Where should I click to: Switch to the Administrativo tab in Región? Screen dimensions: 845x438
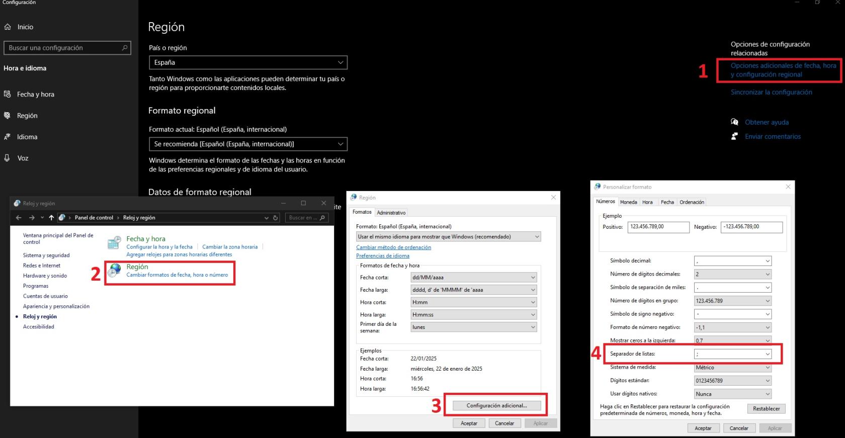pyautogui.click(x=391, y=213)
